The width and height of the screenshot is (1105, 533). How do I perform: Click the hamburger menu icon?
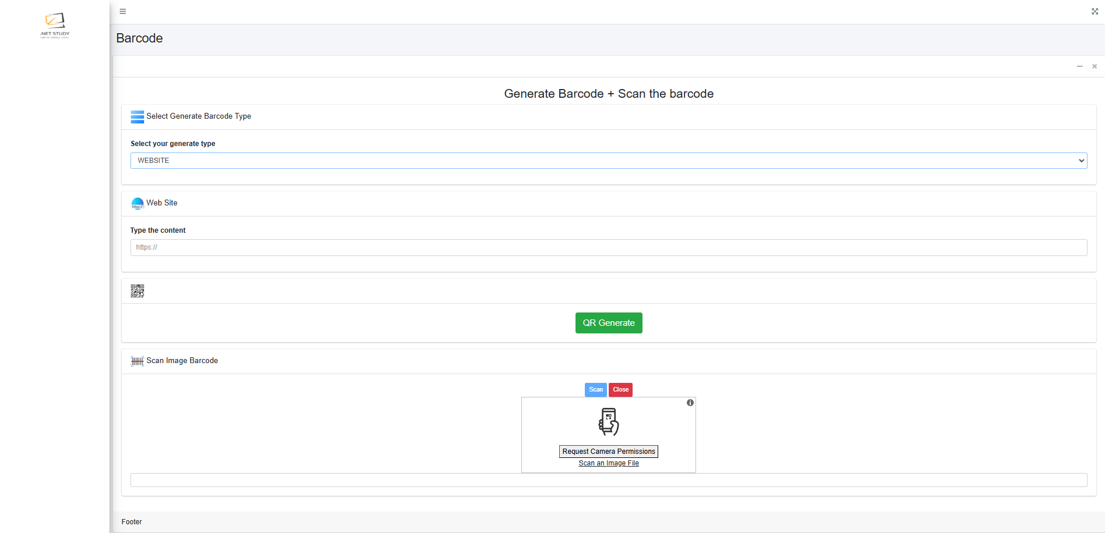123,12
